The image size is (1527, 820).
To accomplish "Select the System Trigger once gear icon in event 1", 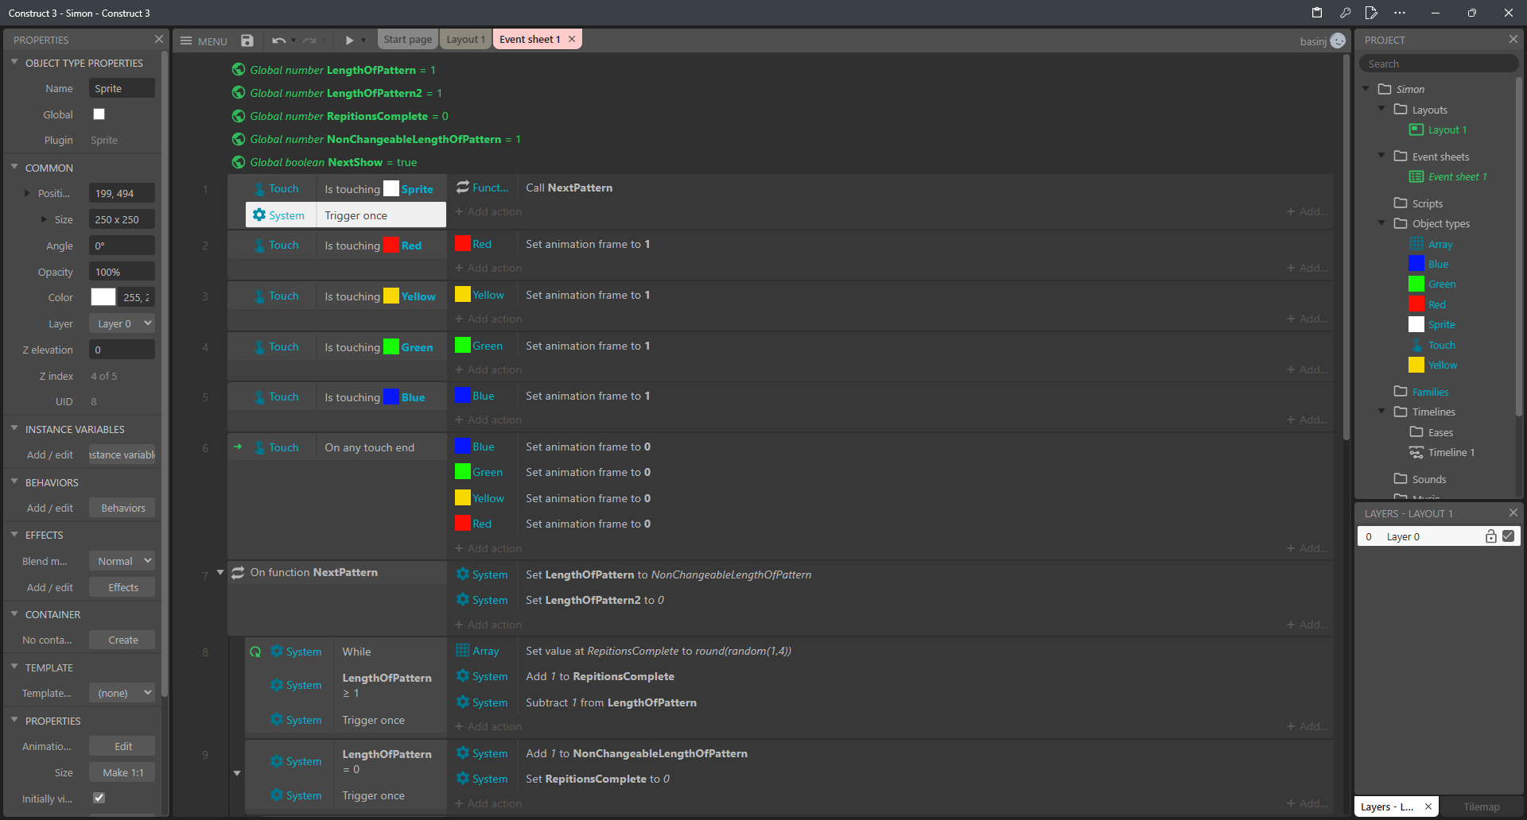I will (x=259, y=215).
